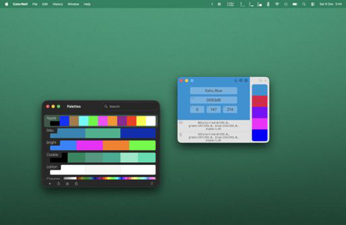Image resolution: width=346 pixels, height=225 pixels.
Task: Click the copy icon beside NSColor code row
Action: click(x=181, y=122)
